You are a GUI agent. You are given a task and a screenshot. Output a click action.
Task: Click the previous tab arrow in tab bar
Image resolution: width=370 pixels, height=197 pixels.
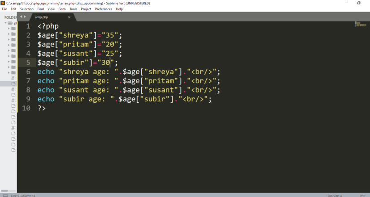[21, 17]
